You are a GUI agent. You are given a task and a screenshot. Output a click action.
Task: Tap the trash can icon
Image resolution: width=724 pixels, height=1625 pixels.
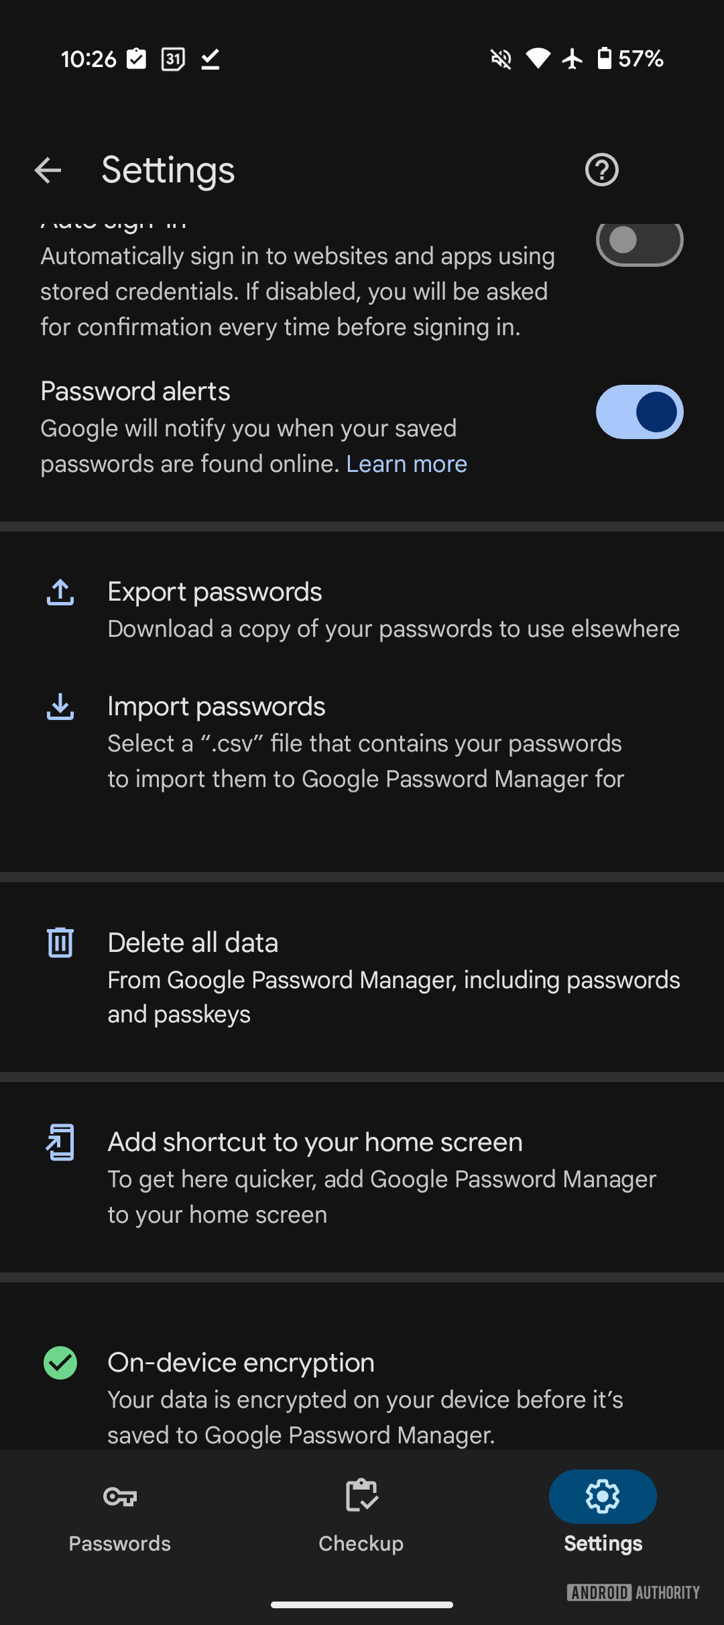point(60,943)
